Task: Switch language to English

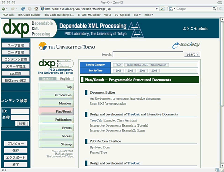Action: (65, 79)
